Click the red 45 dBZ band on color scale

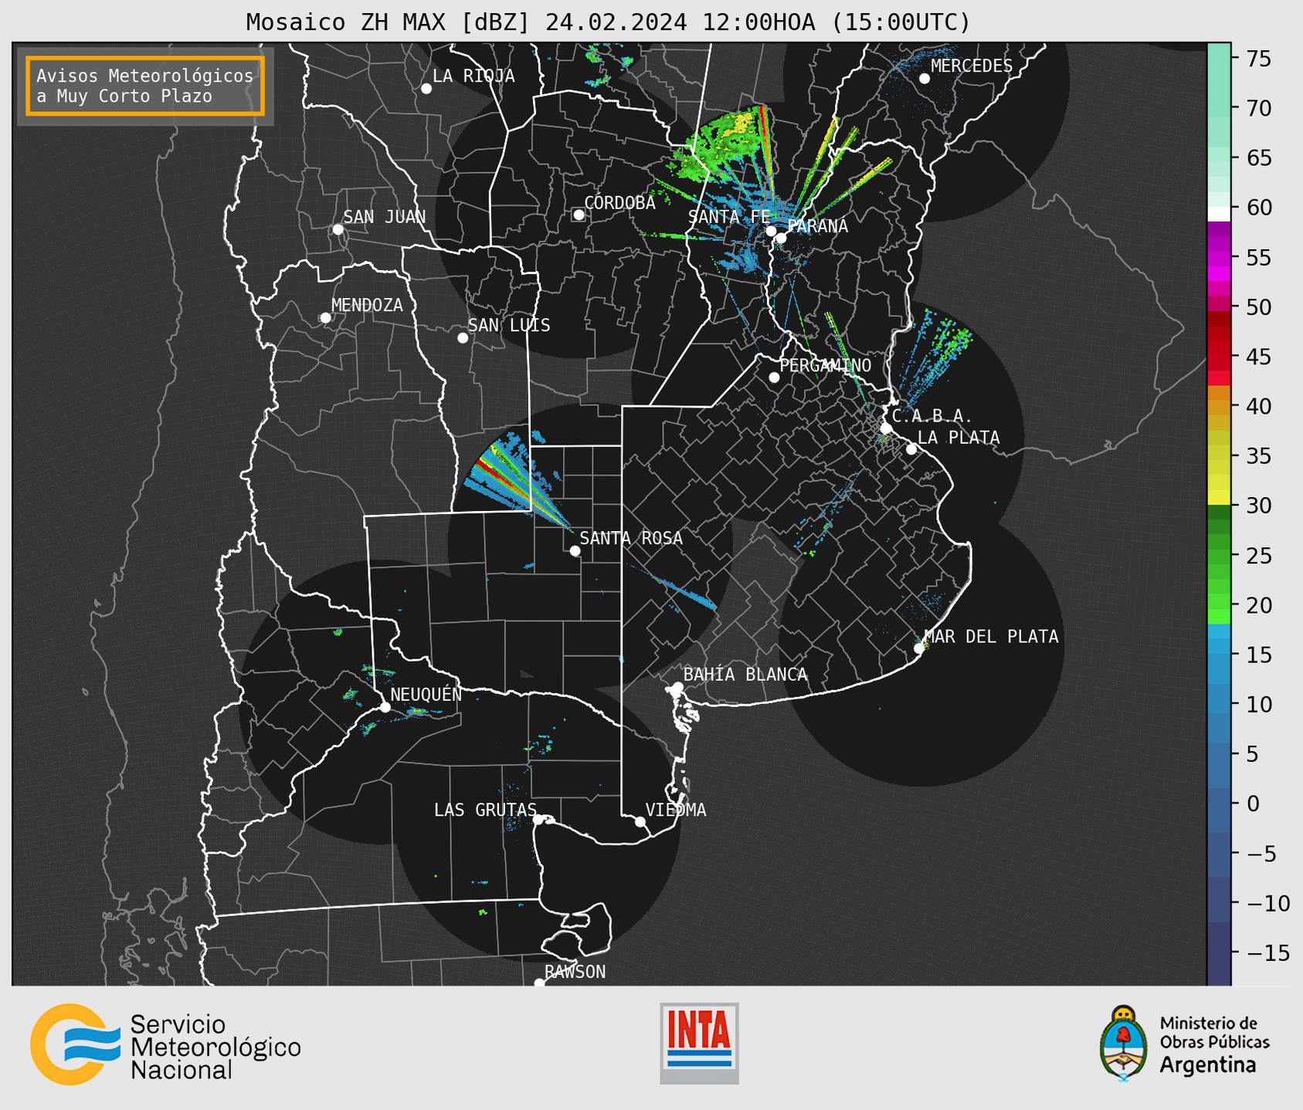[1219, 357]
